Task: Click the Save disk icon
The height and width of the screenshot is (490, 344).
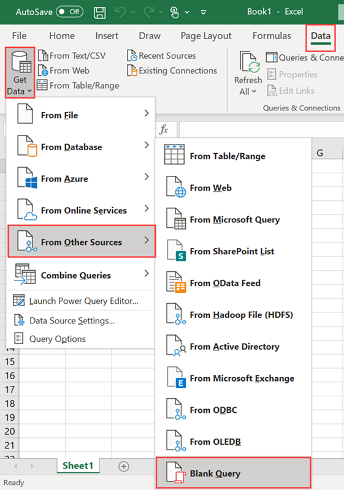Action: click(x=100, y=12)
